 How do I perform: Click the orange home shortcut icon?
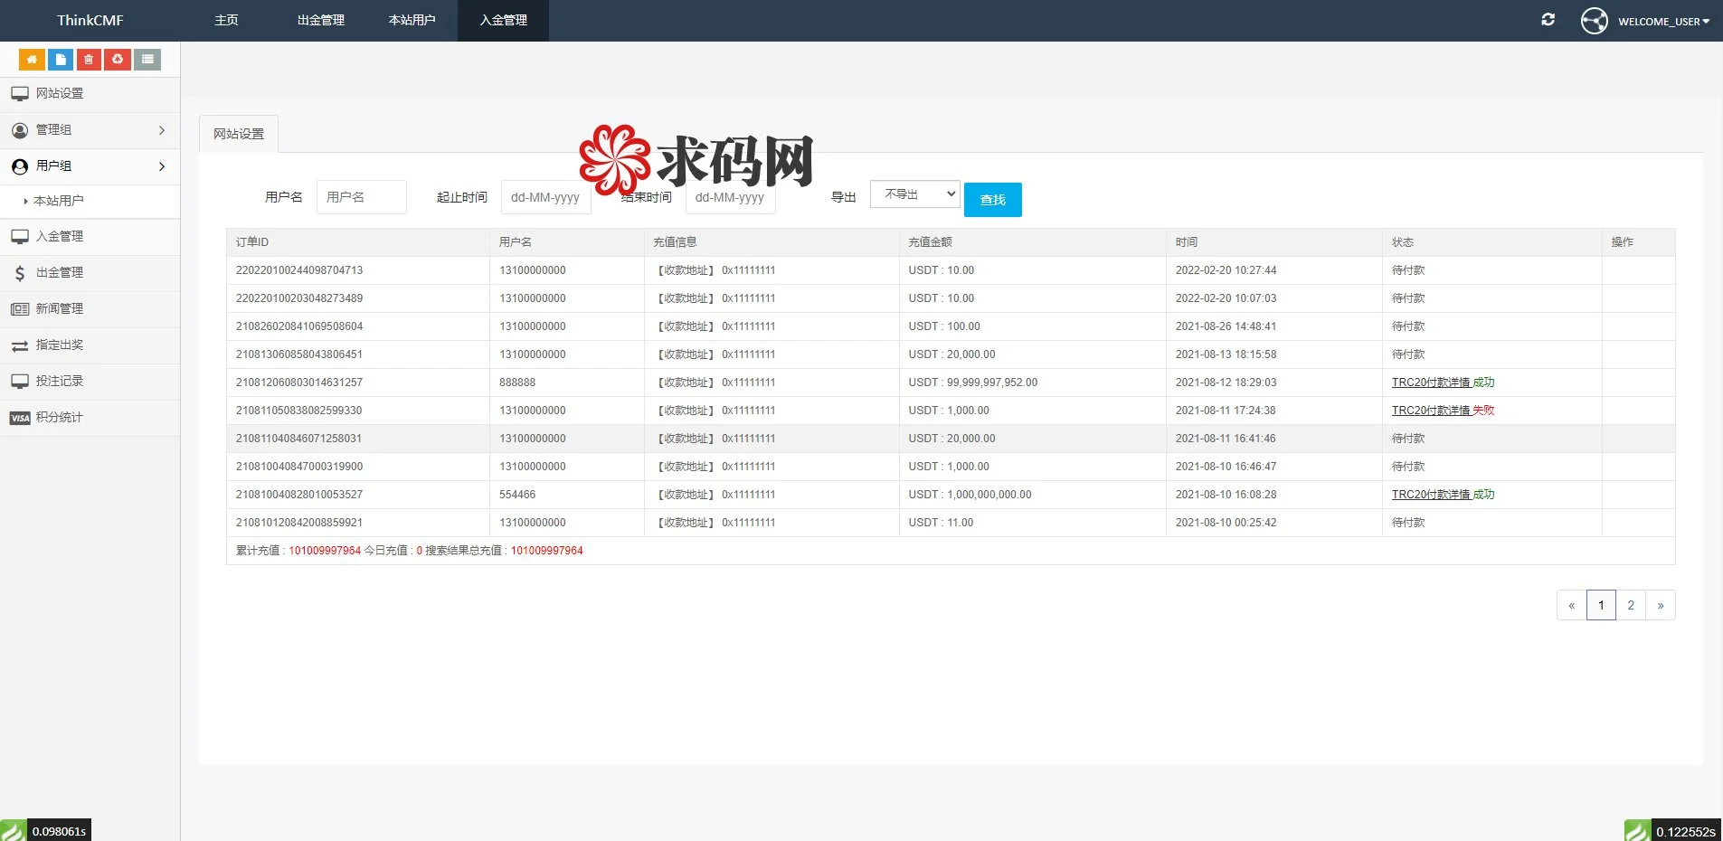(x=32, y=60)
